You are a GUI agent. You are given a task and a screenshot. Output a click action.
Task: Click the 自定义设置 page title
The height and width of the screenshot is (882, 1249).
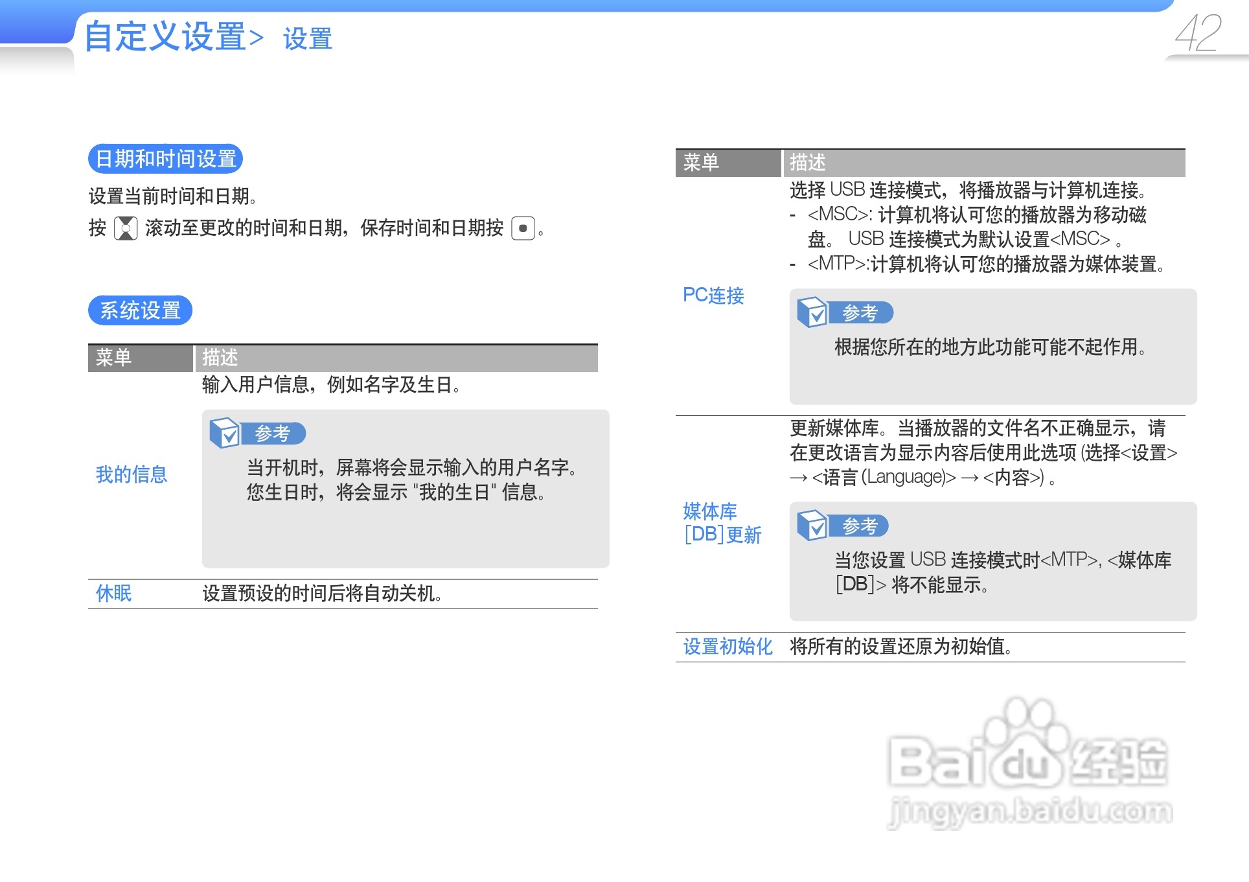[166, 36]
